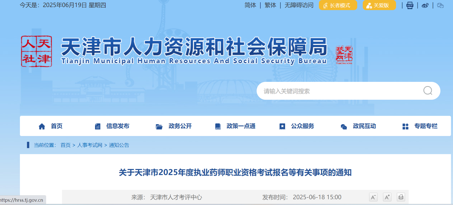This screenshot has width=453, height=205.
Task: Switch to 繁体 traditional Chinese
Action: tap(270, 5)
